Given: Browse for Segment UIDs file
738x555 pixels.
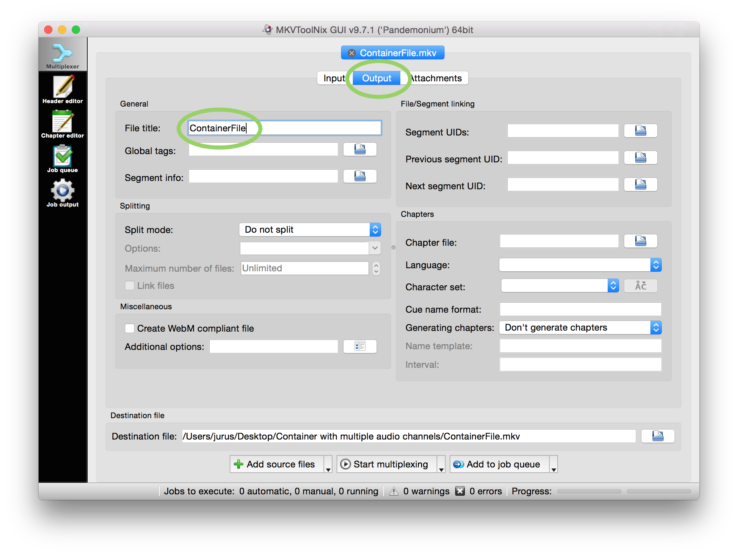Looking at the screenshot, I should 640,131.
